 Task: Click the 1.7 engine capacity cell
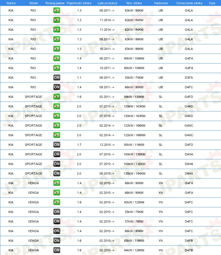click(x=79, y=145)
